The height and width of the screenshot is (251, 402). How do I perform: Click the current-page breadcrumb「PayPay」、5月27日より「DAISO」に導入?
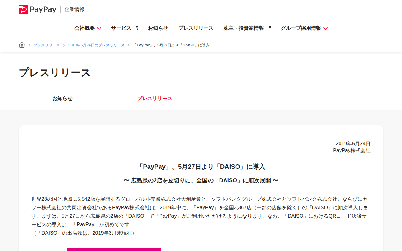(171, 45)
